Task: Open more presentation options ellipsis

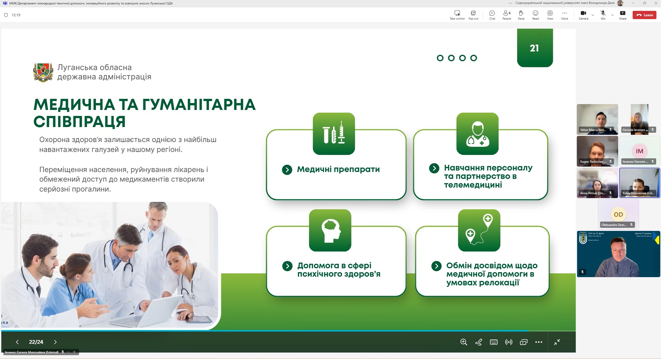Action: (539, 342)
